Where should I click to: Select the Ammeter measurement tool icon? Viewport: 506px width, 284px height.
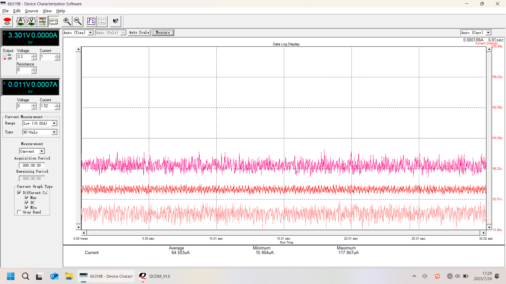[x=21, y=21]
